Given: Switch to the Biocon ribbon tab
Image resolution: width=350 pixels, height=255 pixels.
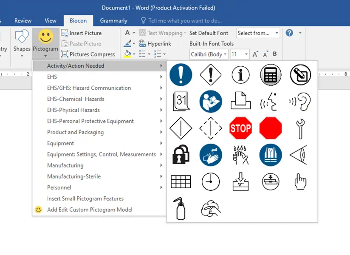Looking at the screenshot, I should tap(78, 20).
